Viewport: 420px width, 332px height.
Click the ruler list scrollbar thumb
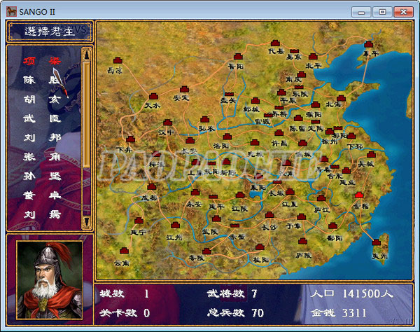[x=87, y=114]
